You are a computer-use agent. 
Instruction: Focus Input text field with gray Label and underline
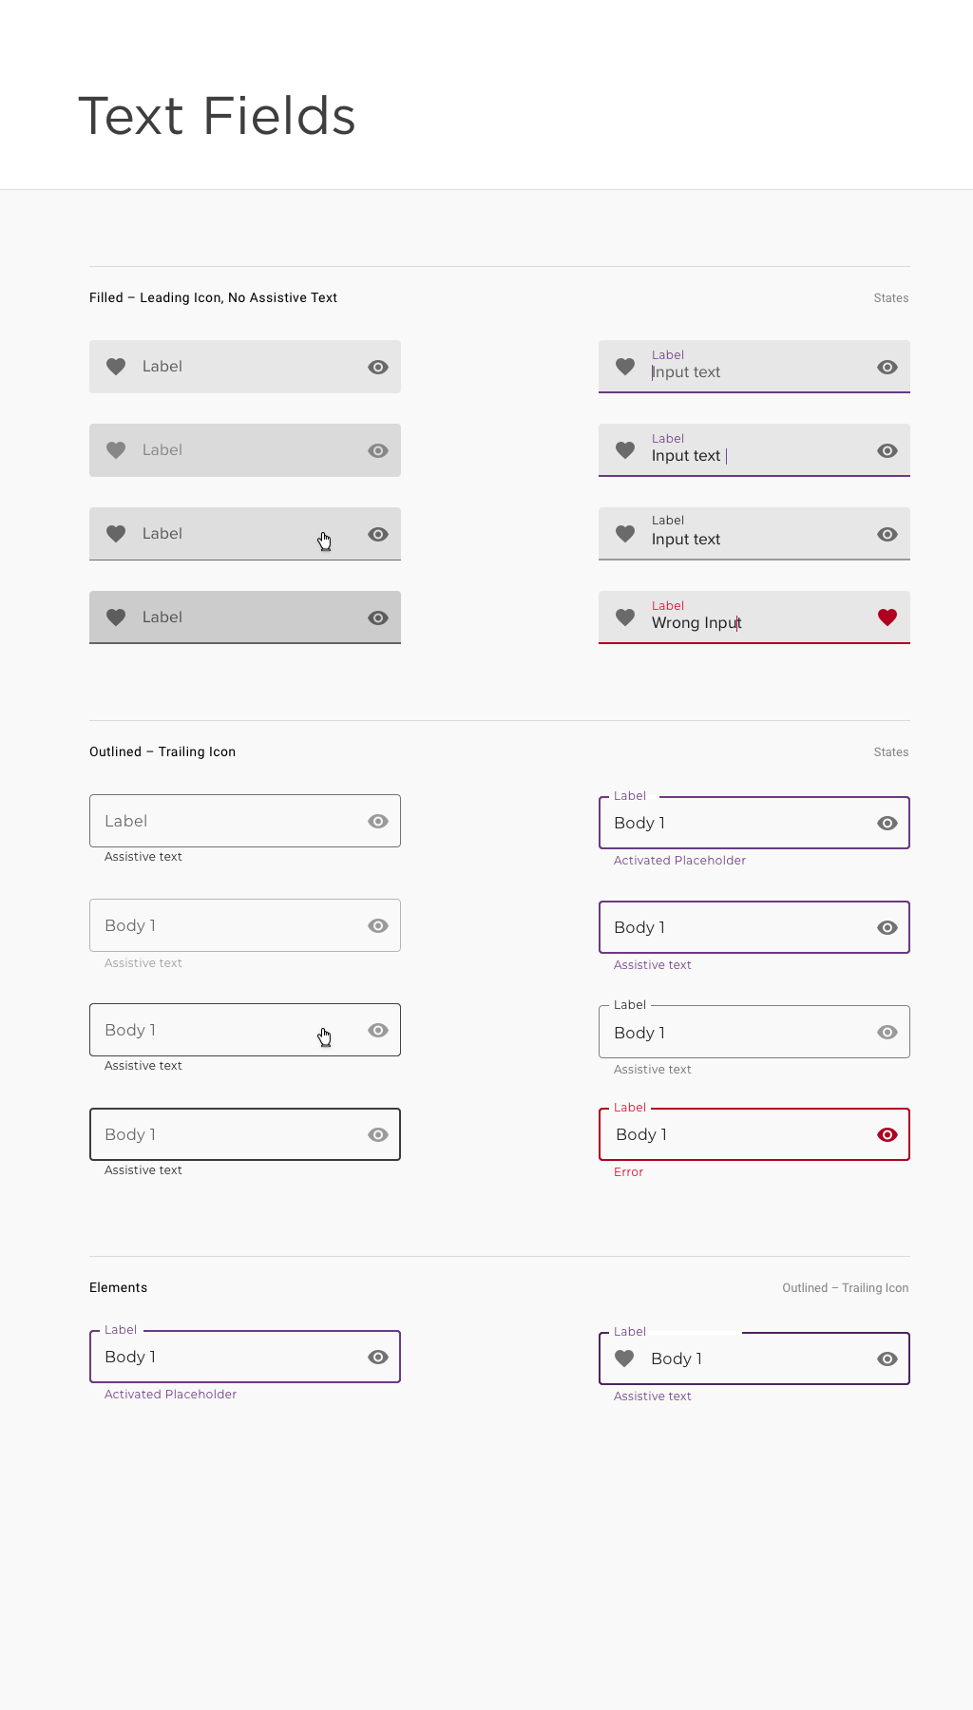pyautogui.click(x=754, y=534)
